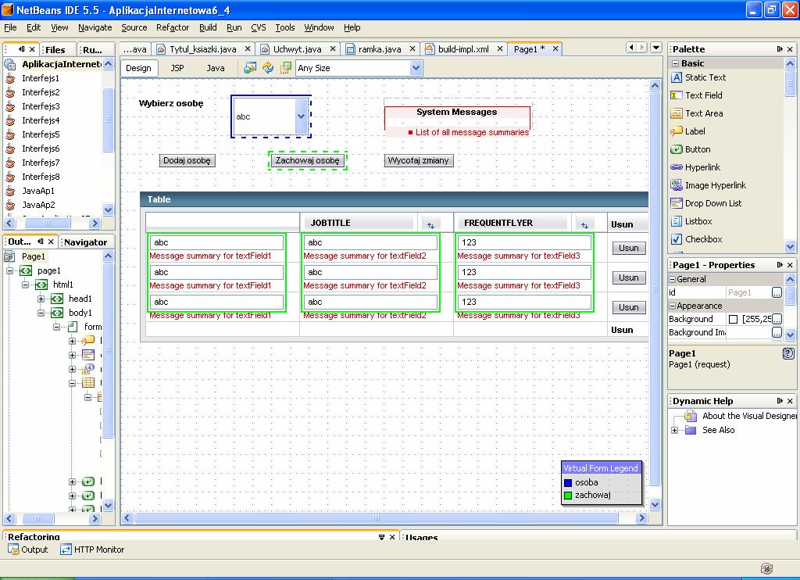Switch to the JSP view tab
800x580 pixels.
pos(177,68)
